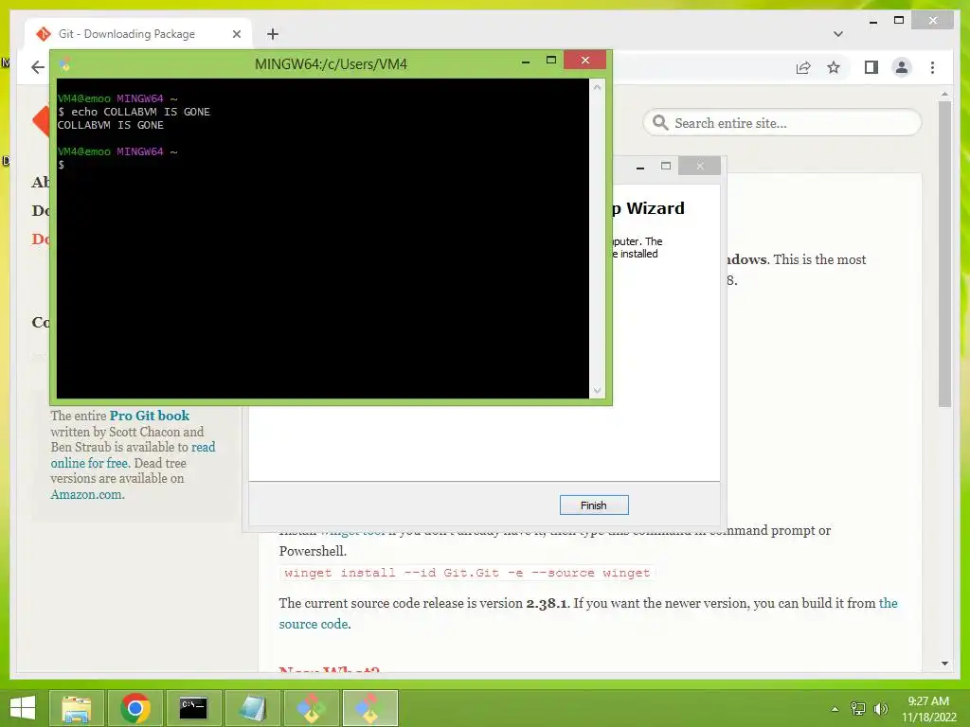Switch to active Git Bash taskbar icon
Screen dimensions: 970x727
click(x=370, y=708)
